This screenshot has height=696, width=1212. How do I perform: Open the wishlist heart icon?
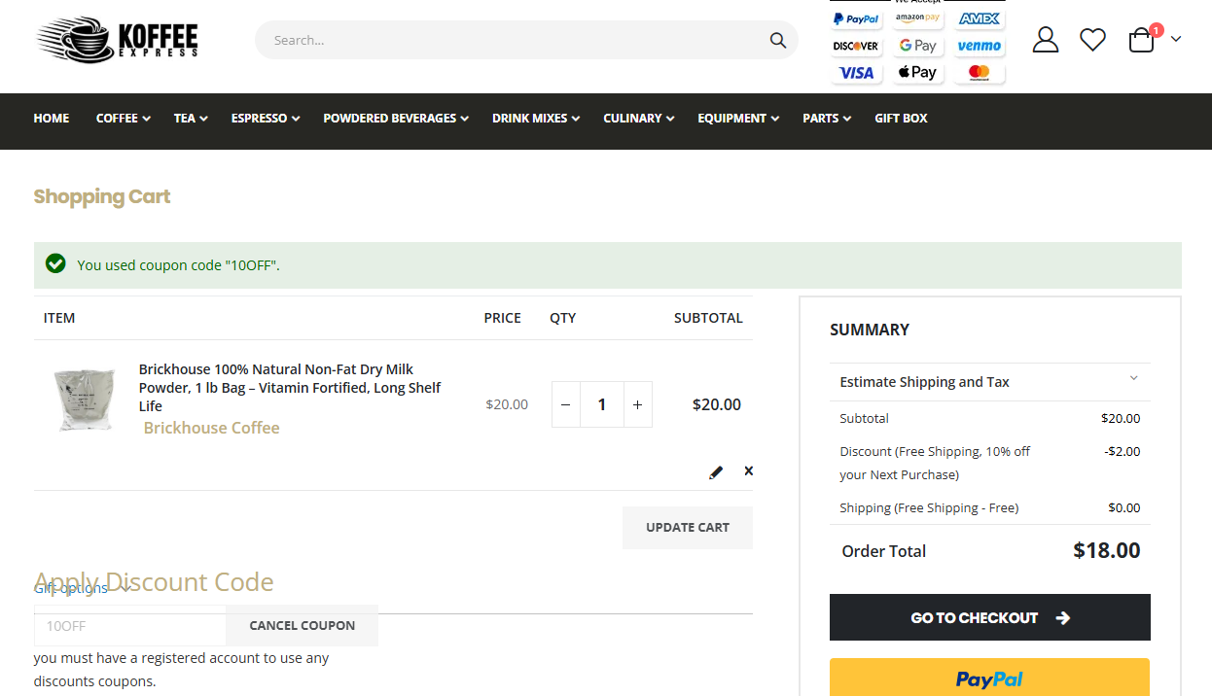[x=1092, y=40]
